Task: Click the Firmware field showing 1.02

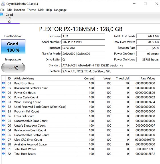Action: point(83,36)
